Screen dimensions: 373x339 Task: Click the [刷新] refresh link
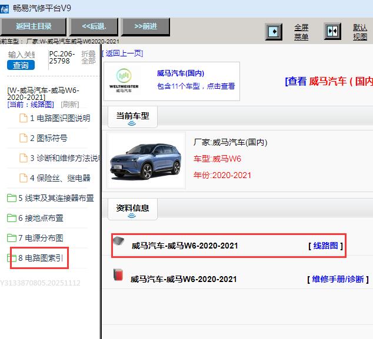(69, 105)
